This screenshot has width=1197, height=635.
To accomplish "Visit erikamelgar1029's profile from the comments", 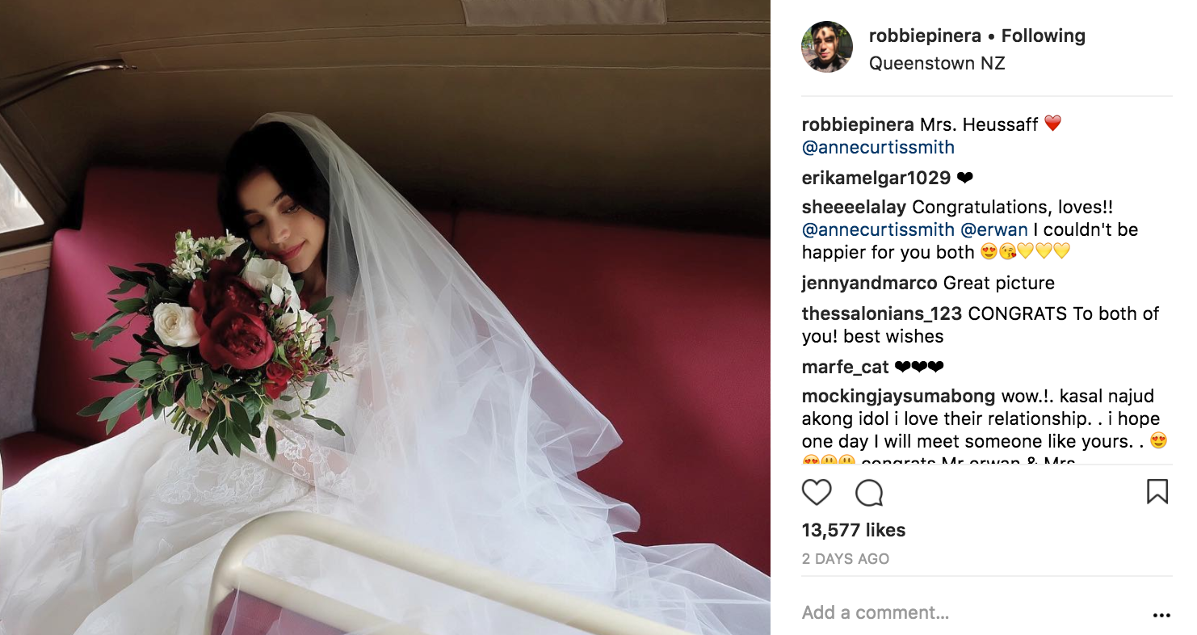I will 876,178.
